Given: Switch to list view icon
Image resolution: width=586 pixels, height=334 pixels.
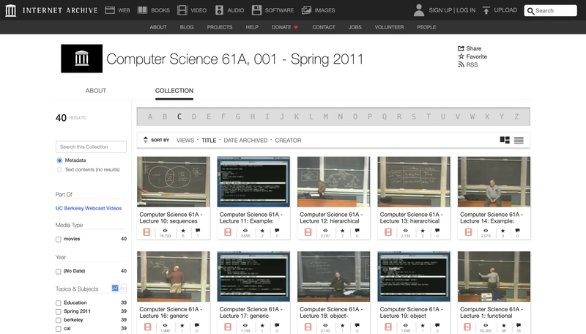Looking at the screenshot, I should tap(519, 140).
